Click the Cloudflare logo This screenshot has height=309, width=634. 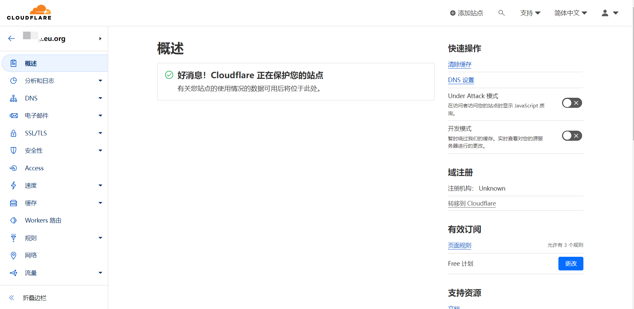[29, 13]
